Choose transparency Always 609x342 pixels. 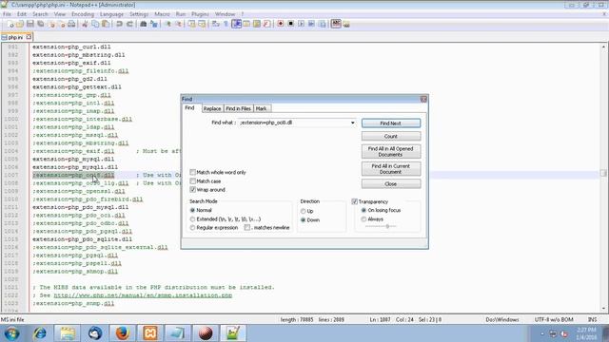click(x=363, y=219)
